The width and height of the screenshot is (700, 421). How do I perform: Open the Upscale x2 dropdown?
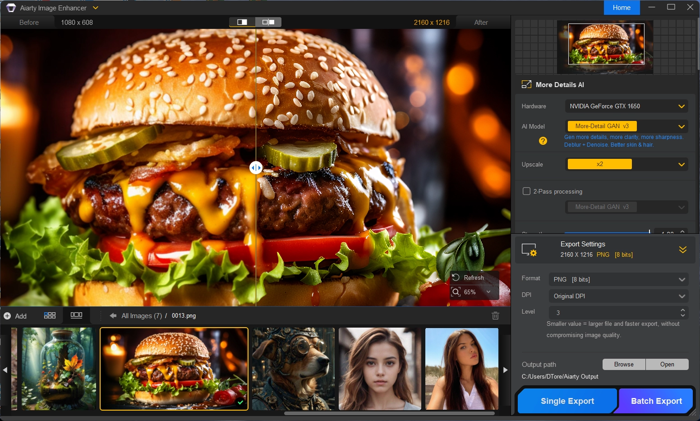pos(626,164)
